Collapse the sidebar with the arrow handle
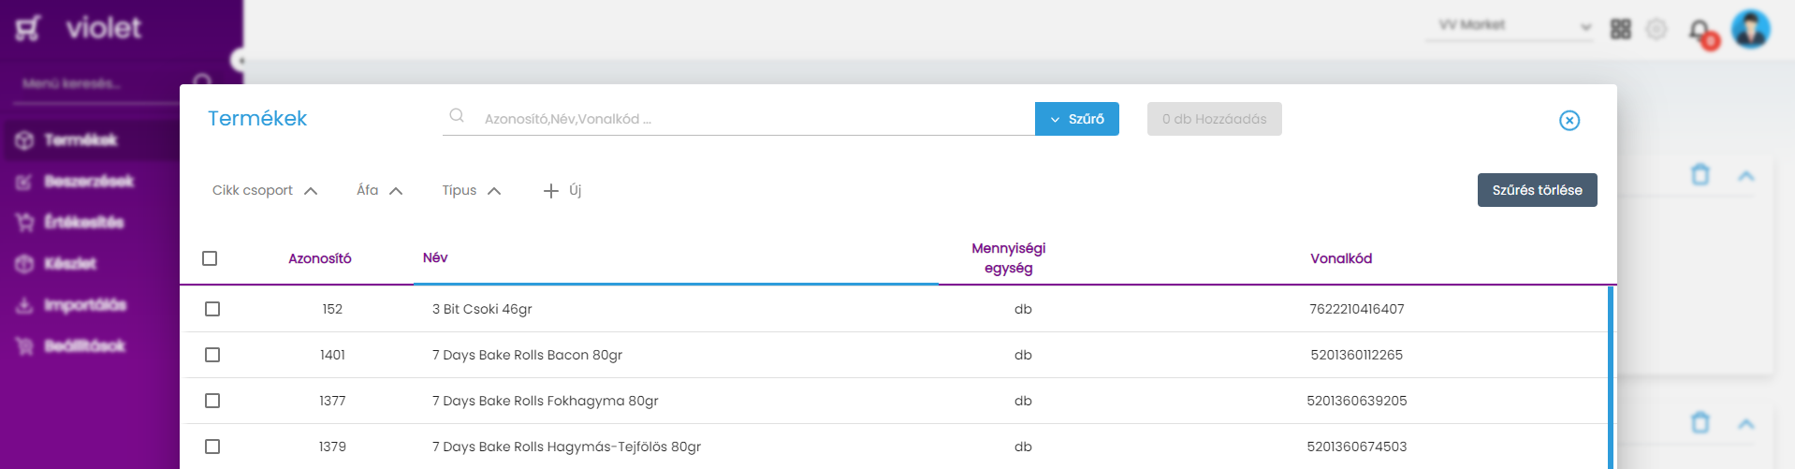The height and width of the screenshot is (469, 1795). (239, 61)
